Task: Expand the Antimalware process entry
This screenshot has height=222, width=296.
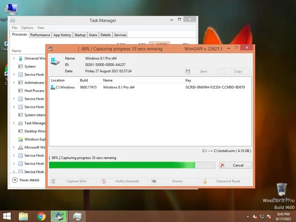Action: coord(14,82)
